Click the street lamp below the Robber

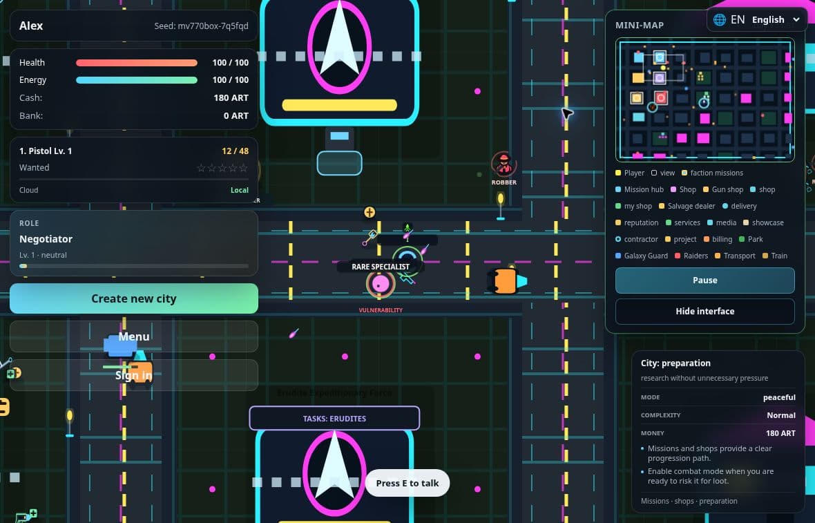coord(501,206)
